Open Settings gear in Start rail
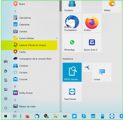Screen dimensions: 123x120 coord(6,99)
